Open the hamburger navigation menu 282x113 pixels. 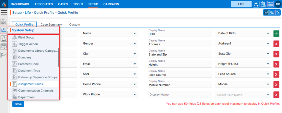pyautogui.click(x=4, y=13)
